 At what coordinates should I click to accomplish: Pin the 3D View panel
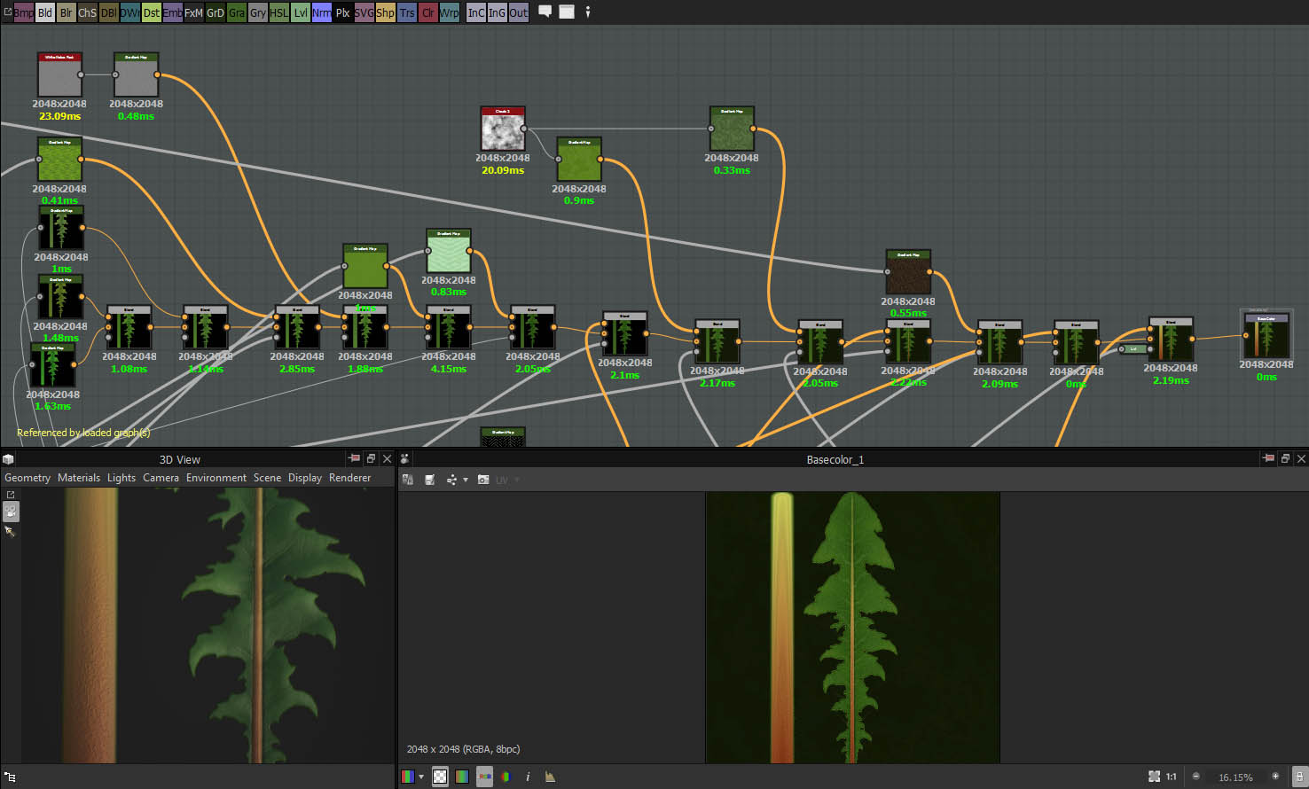[354, 458]
